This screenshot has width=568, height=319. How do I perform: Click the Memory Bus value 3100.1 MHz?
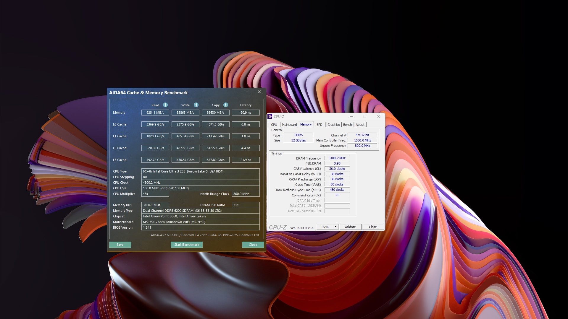coord(155,205)
